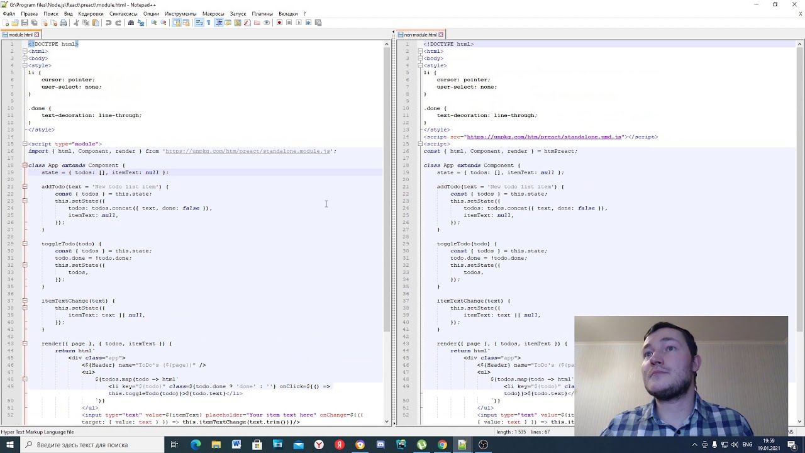Collapse script block at line 15 left pane
The width and height of the screenshot is (805, 453).
pyautogui.click(x=25, y=144)
